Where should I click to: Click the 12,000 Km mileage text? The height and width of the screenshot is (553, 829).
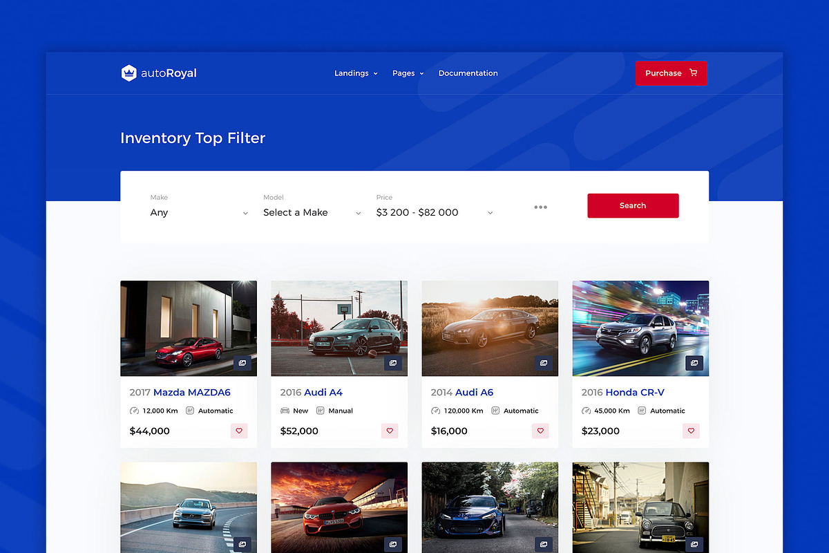coord(160,411)
